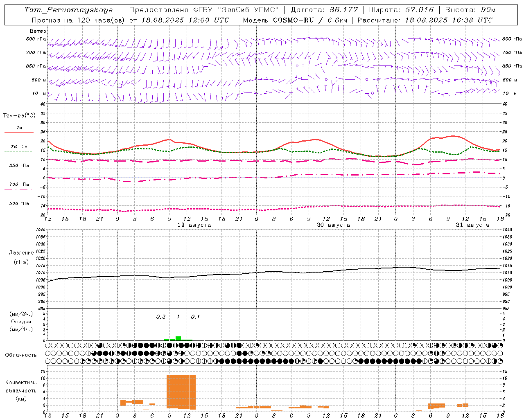Click the tall orange convective cloud block
Image resolution: width=524 pixels, height=419 pixels.
pyautogui.click(x=181, y=392)
